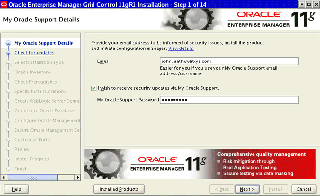Click the step bullet beside Check for updates

coord(8,53)
